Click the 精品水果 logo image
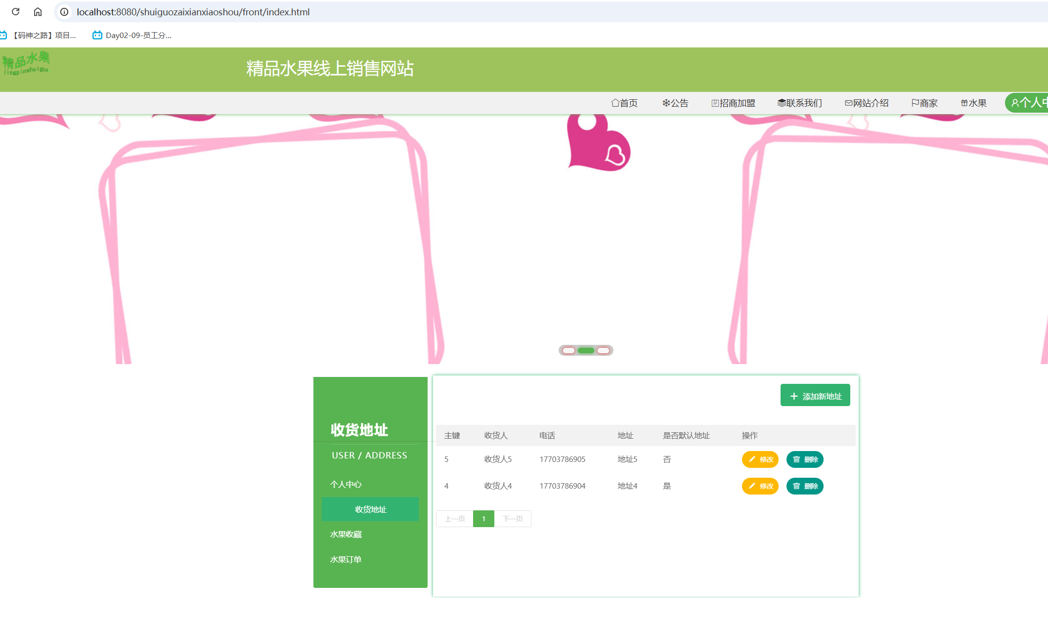 (26, 64)
